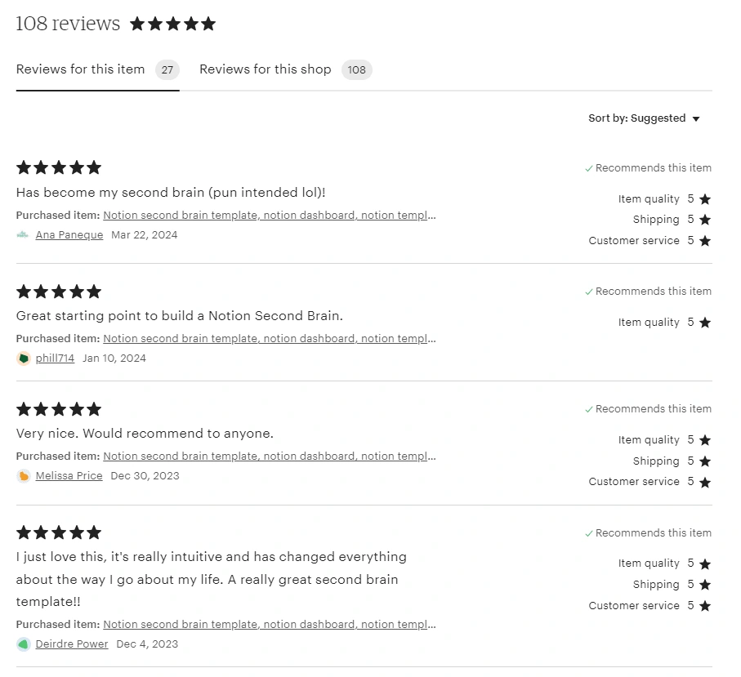Open purchased item link in Deirdre Power's review

click(x=270, y=625)
